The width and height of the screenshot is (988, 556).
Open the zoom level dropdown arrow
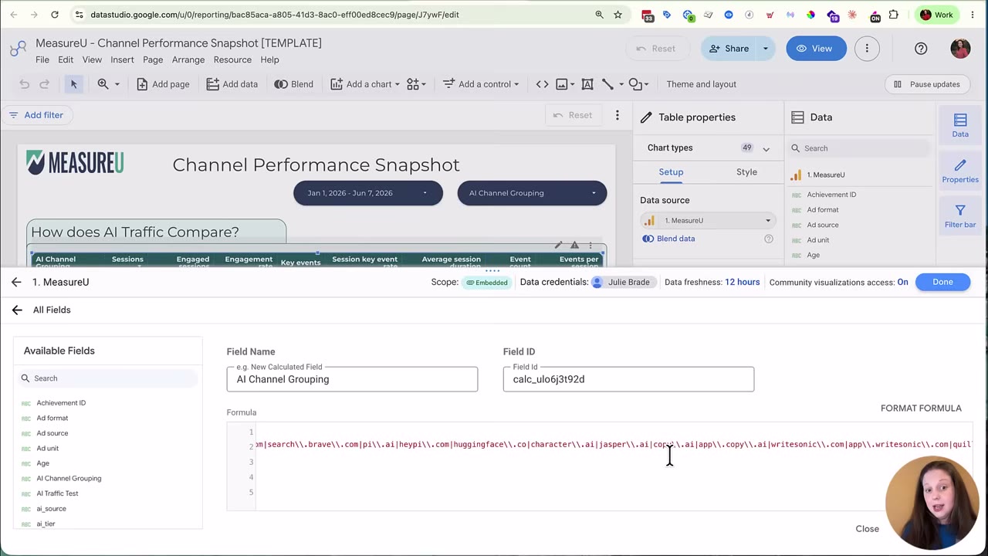tap(117, 84)
